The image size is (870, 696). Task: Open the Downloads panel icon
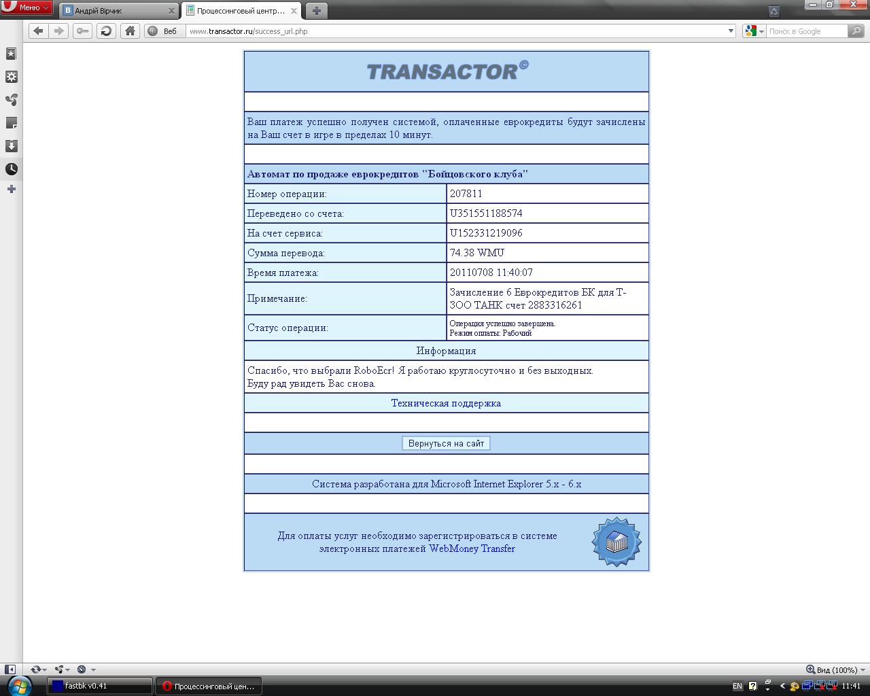pyautogui.click(x=12, y=146)
